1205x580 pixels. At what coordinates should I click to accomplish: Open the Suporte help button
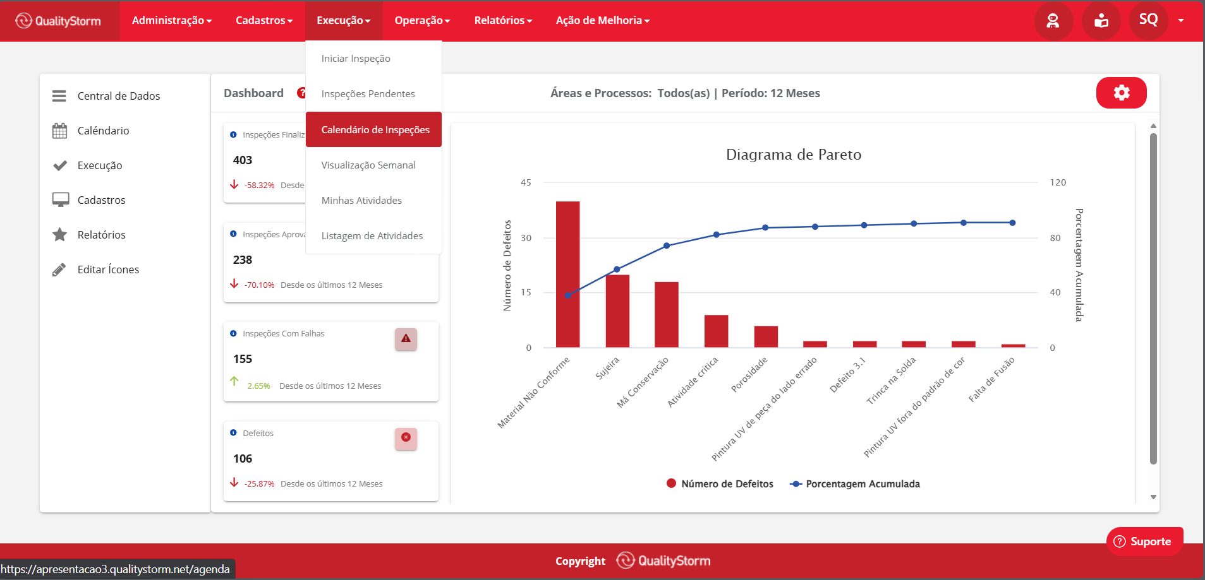pos(1144,542)
